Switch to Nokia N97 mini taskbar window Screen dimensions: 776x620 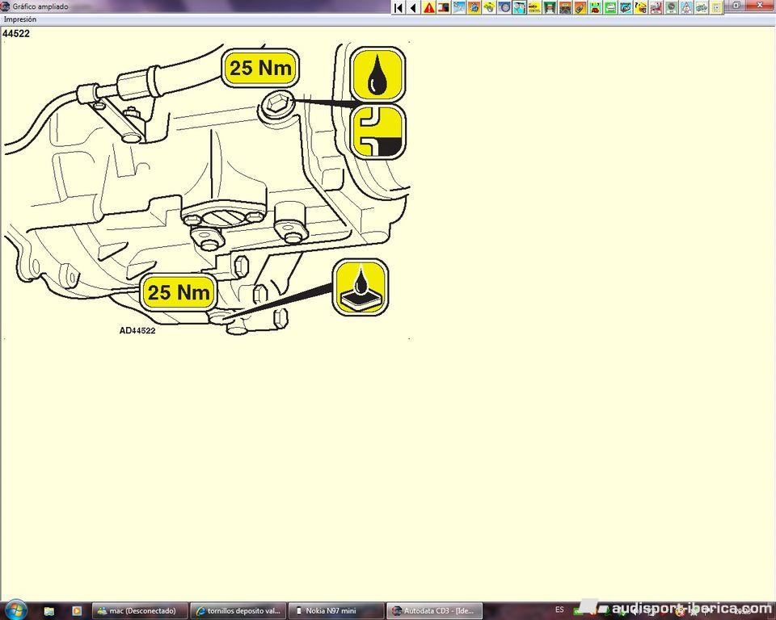[x=336, y=610]
